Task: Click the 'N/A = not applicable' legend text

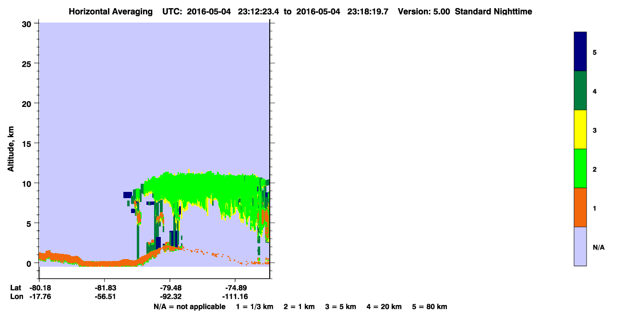Action: [x=190, y=307]
